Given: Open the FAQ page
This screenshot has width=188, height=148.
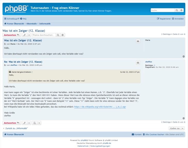Looking at the screenshot, I should coord(23,19).
